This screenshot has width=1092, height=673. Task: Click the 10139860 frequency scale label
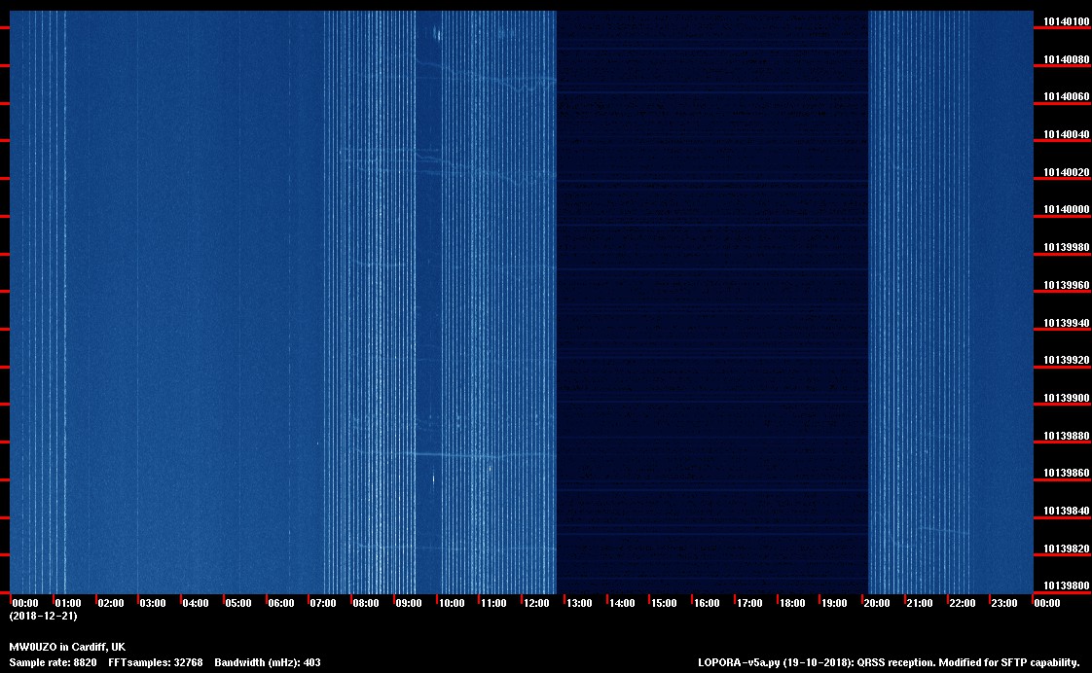pos(1067,473)
